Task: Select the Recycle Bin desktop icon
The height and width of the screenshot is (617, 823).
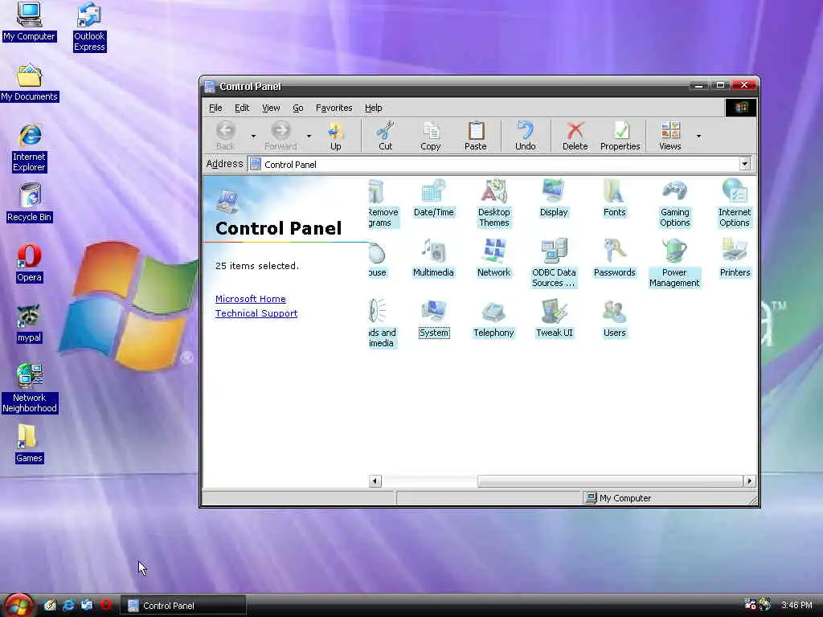Action: (29, 203)
